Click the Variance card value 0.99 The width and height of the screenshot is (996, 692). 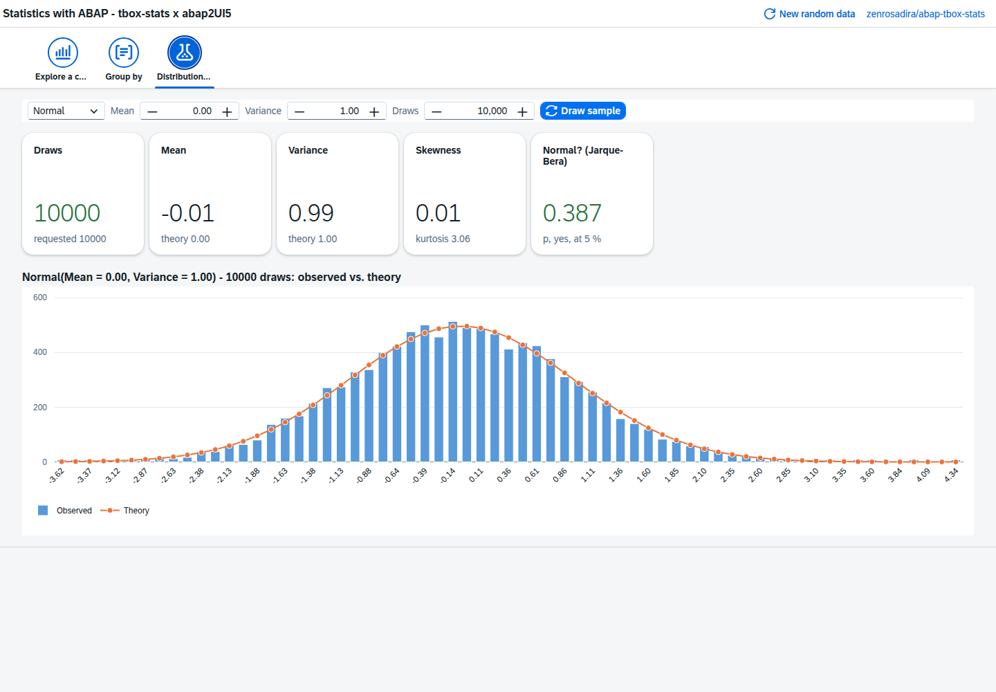[311, 213]
